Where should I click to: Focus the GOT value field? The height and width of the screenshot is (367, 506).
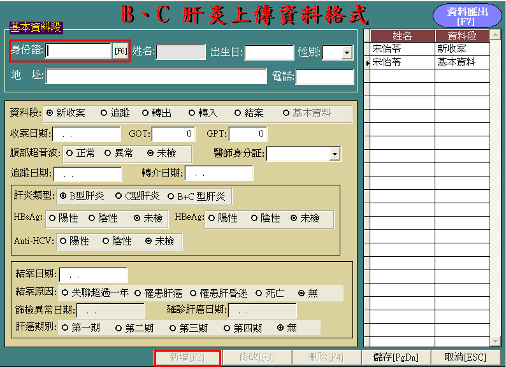(x=173, y=134)
